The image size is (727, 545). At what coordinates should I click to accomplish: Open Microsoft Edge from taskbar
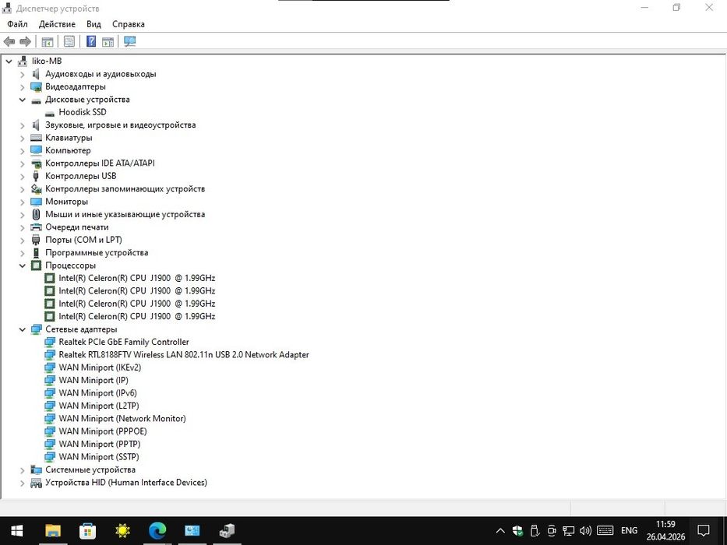[157, 531]
